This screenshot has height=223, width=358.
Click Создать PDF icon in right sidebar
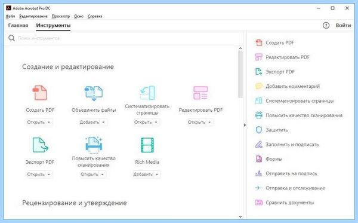pos(259,42)
